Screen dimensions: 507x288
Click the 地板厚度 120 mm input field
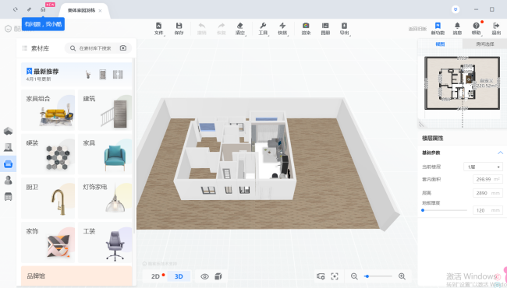click(487, 210)
